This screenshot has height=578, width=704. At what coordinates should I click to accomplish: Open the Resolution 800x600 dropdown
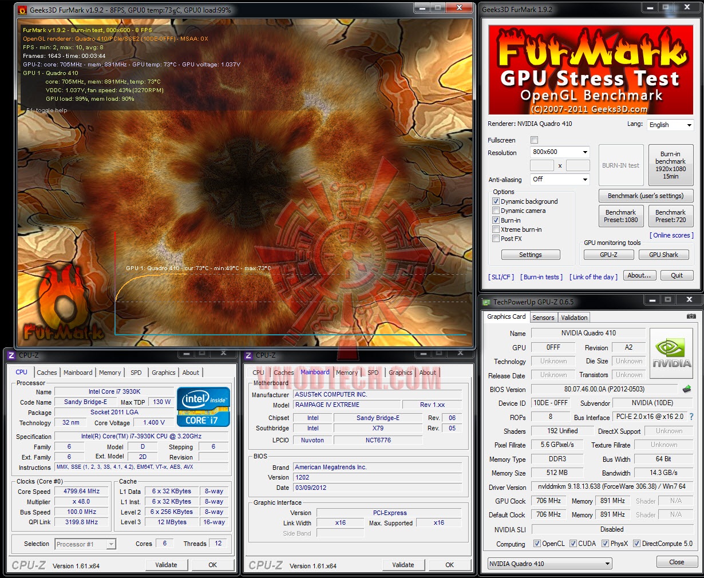(x=559, y=152)
